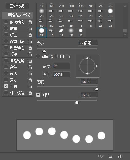Open the 双重画笔 settings section
This screenshot has width=130, height=160.
17,41
